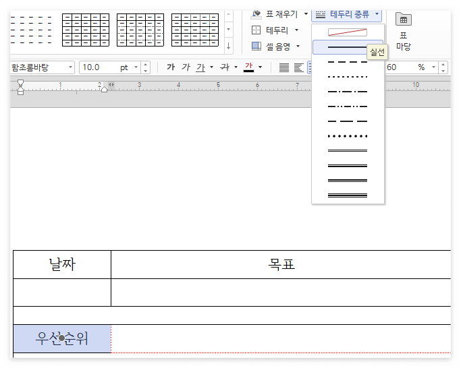
Task: Open underline style dropdown arrow
Action: tap(211, 67)
